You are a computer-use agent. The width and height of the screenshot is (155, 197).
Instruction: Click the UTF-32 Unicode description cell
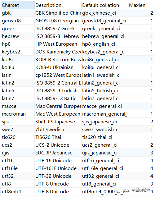click(58, 176)
